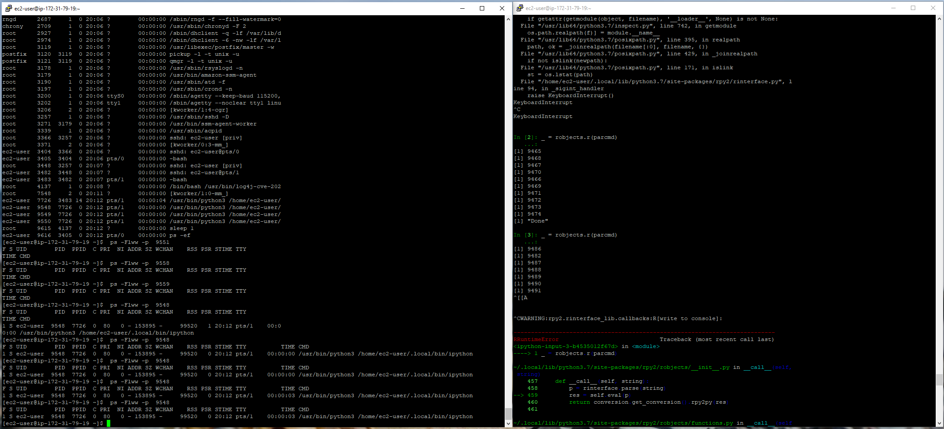Click the scroll-up arrow on the right terminal scrollbar
Viewport: 944px width, 429px height.
pyautogui.click(x=940, y=19)
